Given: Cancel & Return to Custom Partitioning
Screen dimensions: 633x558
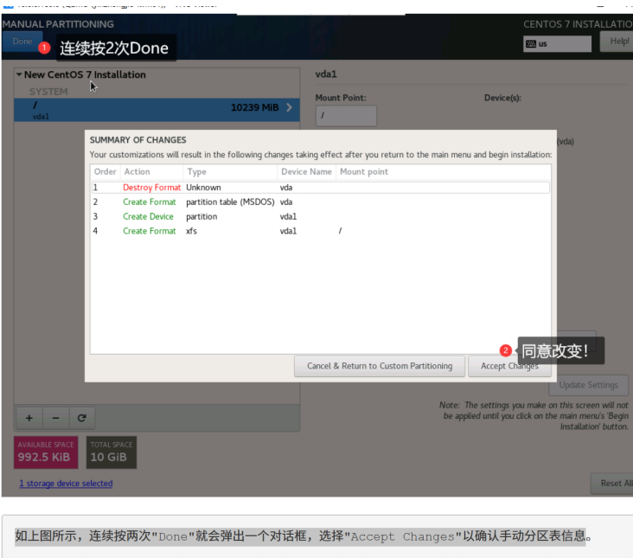Looking at the screenshot, I should click(380, 366).
